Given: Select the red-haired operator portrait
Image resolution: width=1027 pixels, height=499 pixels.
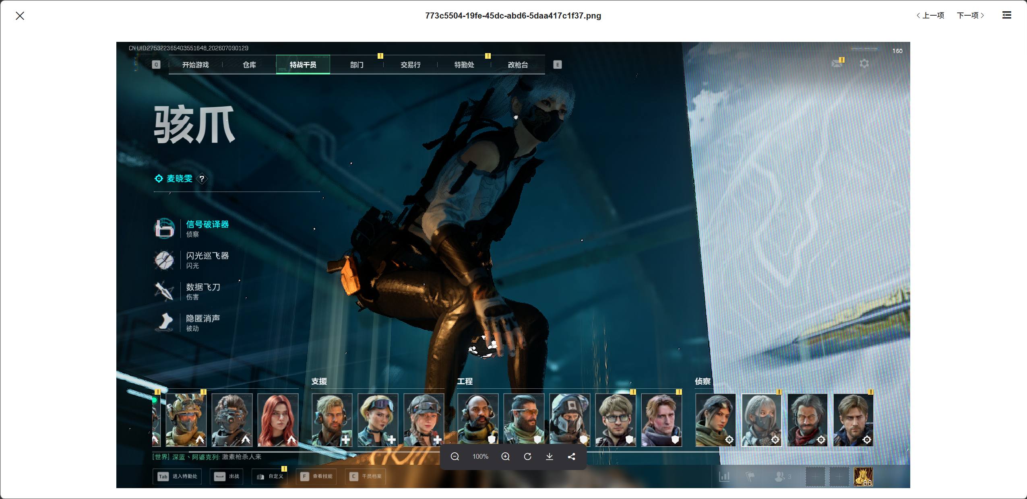Looking at the screenshot, I should [278, 420].
